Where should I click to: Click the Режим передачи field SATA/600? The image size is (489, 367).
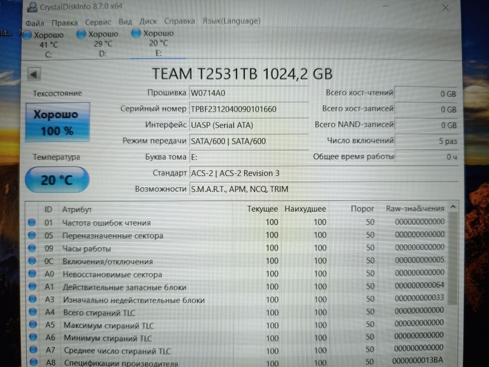pos(249,141)
